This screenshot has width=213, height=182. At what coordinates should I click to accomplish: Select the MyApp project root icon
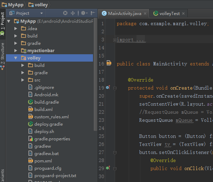tap(16, 21)
